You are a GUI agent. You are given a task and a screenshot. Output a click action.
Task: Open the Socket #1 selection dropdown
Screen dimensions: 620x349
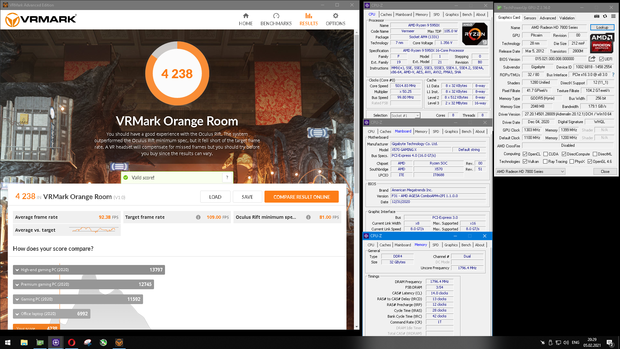pos(405,115)
